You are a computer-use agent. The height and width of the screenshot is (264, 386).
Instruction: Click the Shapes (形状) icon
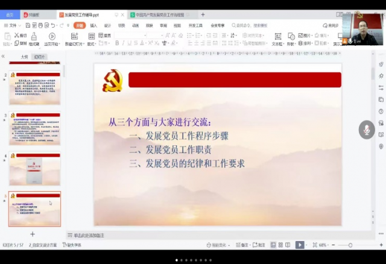click(291, 39)
